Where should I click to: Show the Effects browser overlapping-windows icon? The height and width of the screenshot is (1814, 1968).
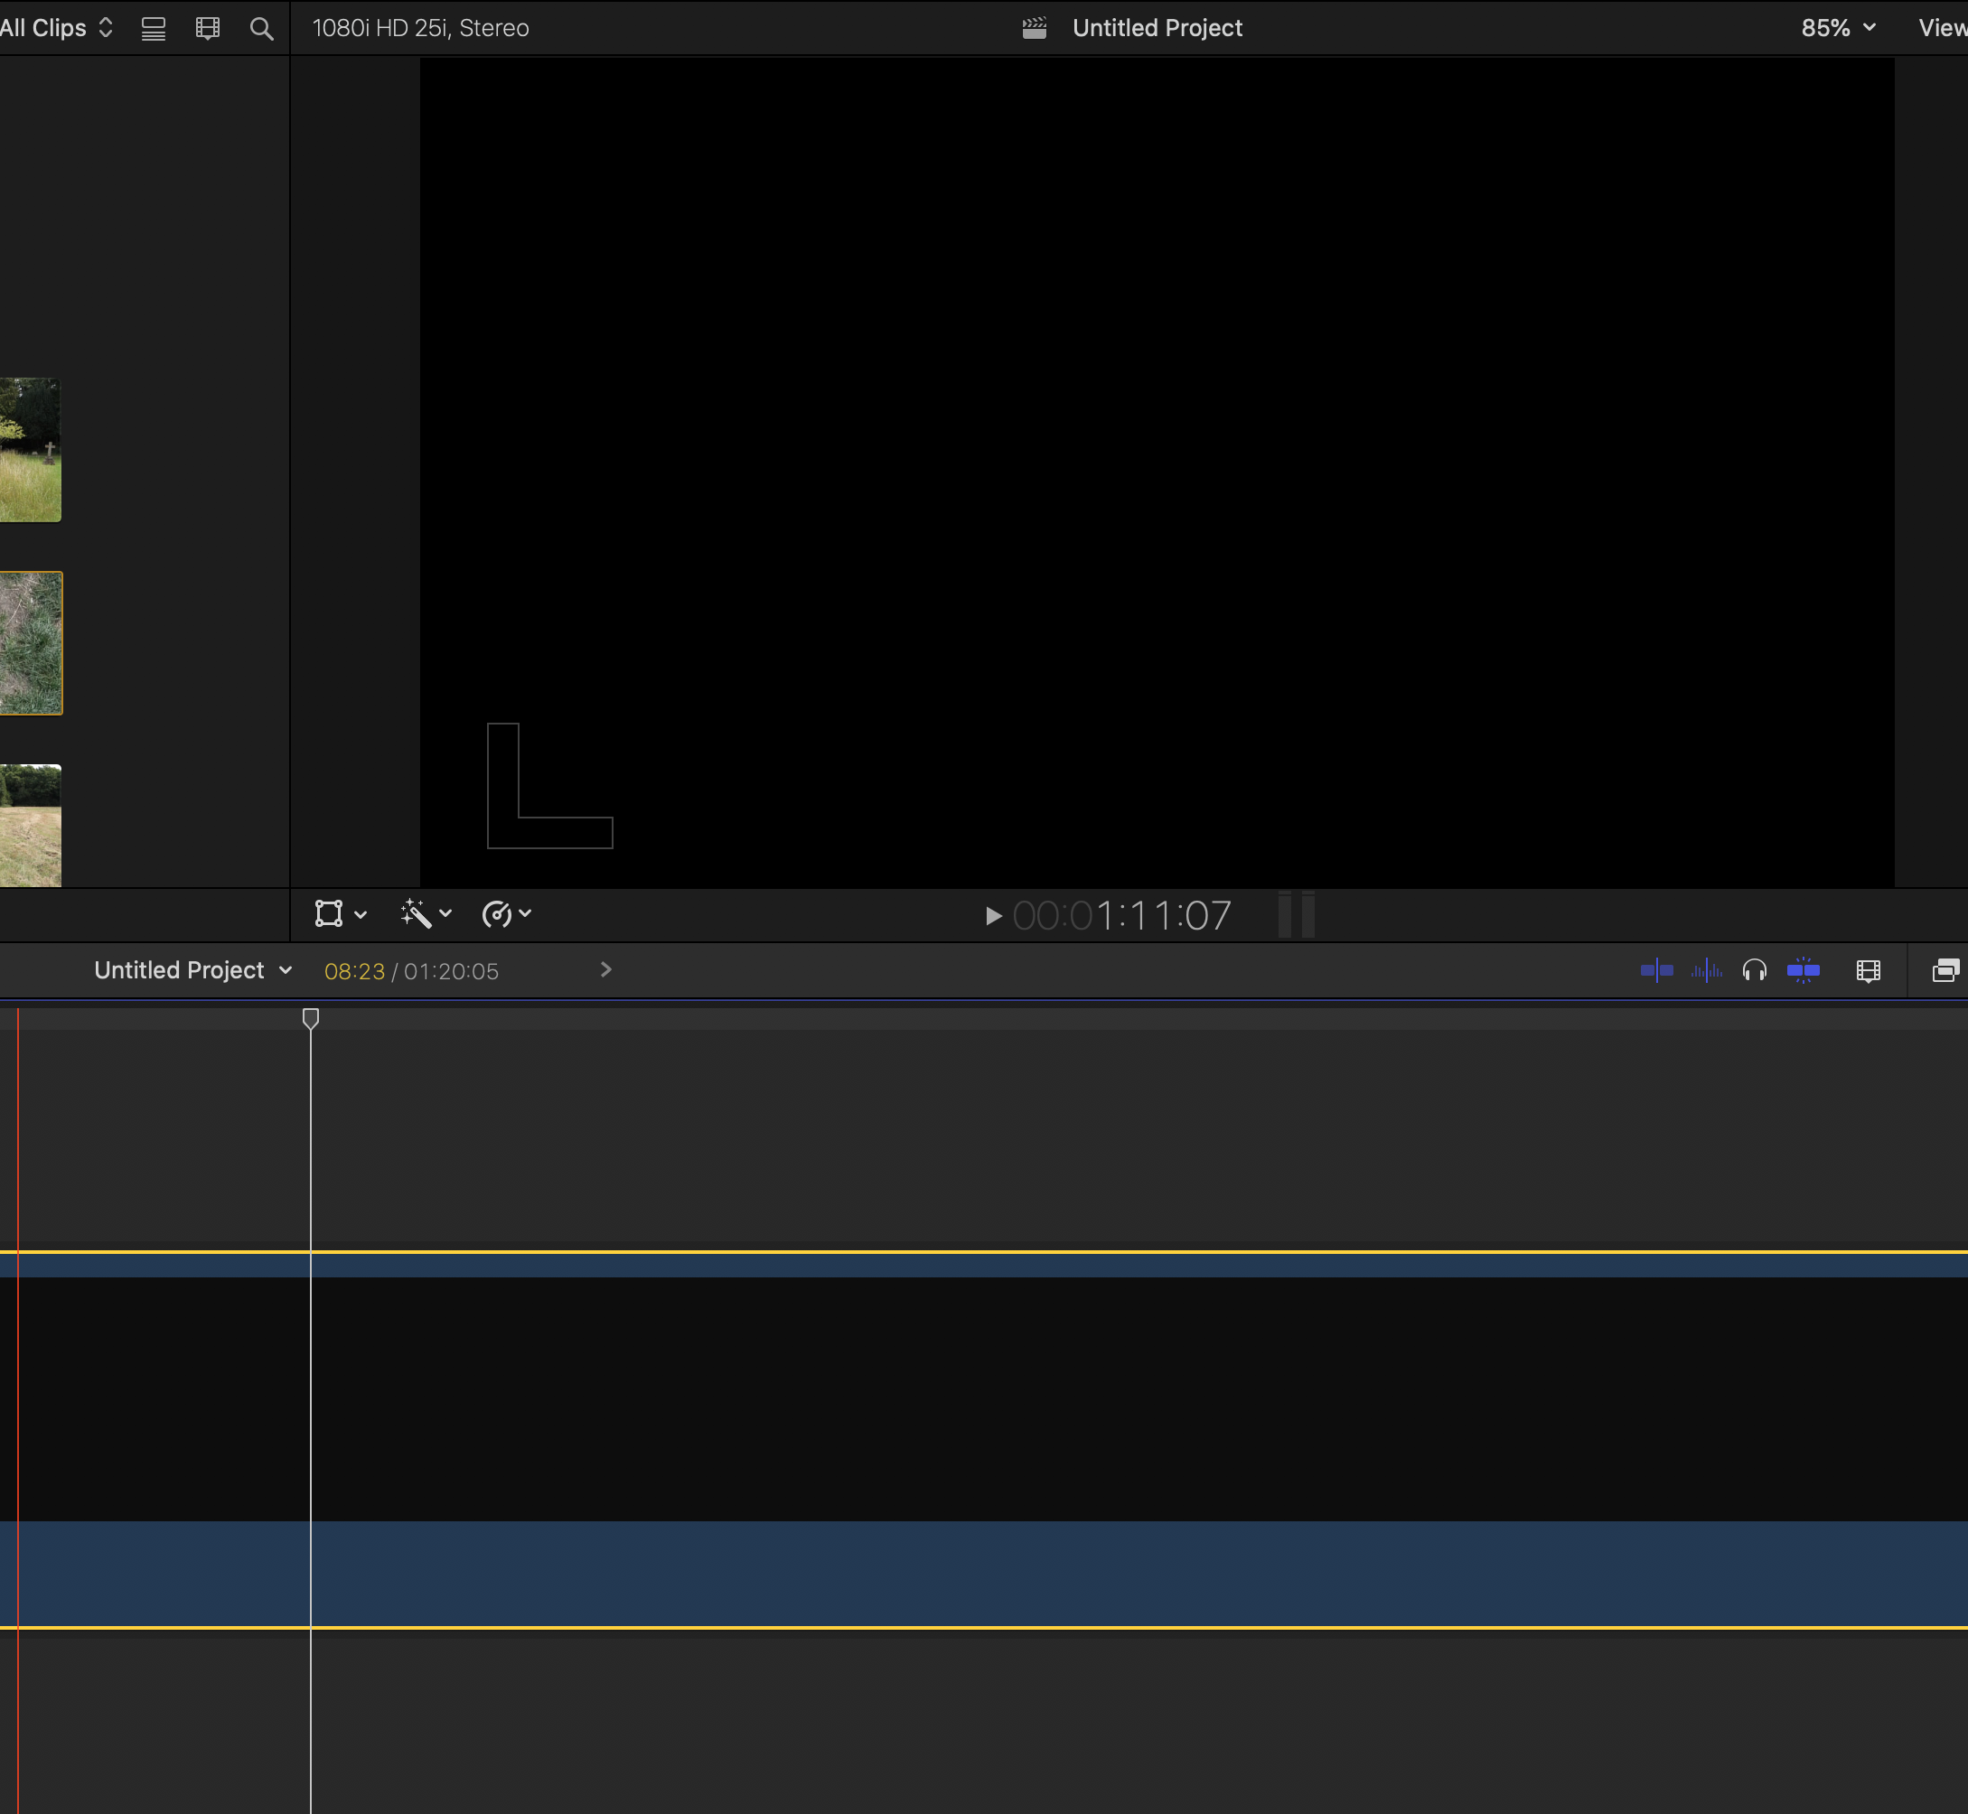1945,971
